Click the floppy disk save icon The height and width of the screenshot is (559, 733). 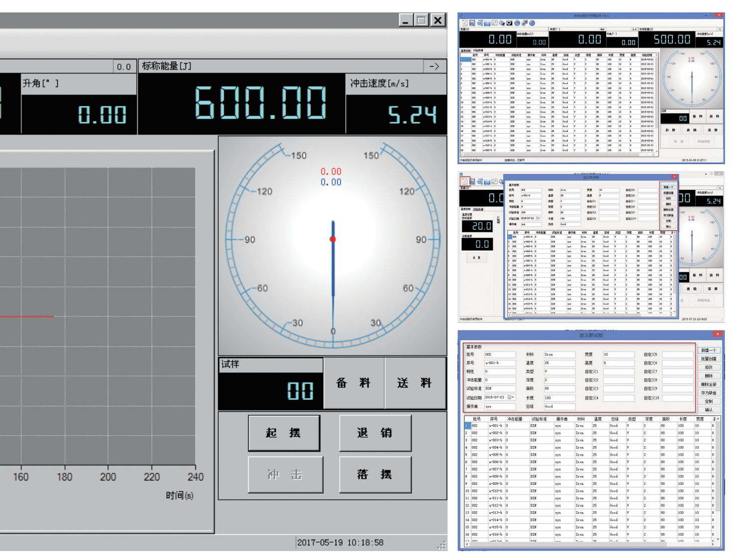click(472, 23)
